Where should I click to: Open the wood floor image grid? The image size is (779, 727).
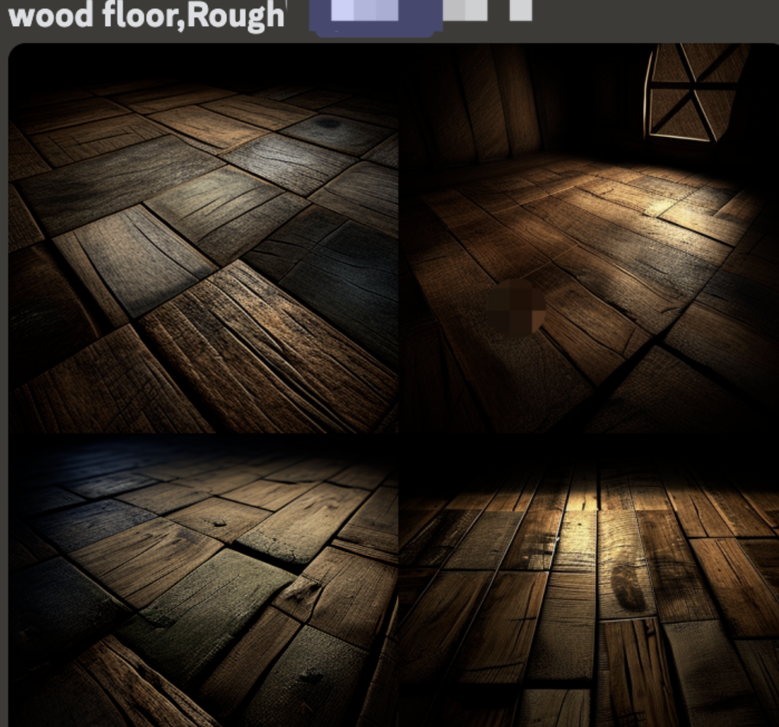(x=394, y=385)
